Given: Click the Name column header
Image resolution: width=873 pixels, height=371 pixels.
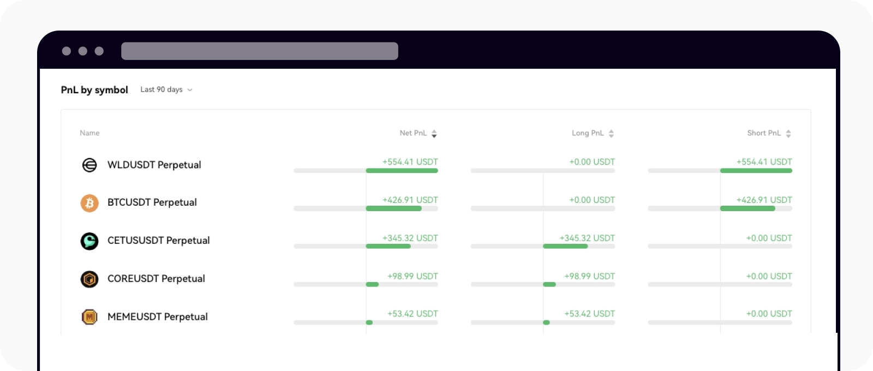Looking at the screenshot, I should click(89, 133).
